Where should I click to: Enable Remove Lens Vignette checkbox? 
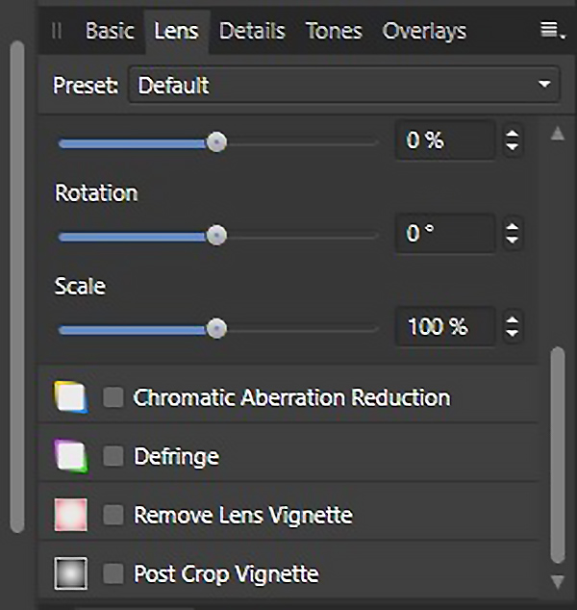pos(113,515)
